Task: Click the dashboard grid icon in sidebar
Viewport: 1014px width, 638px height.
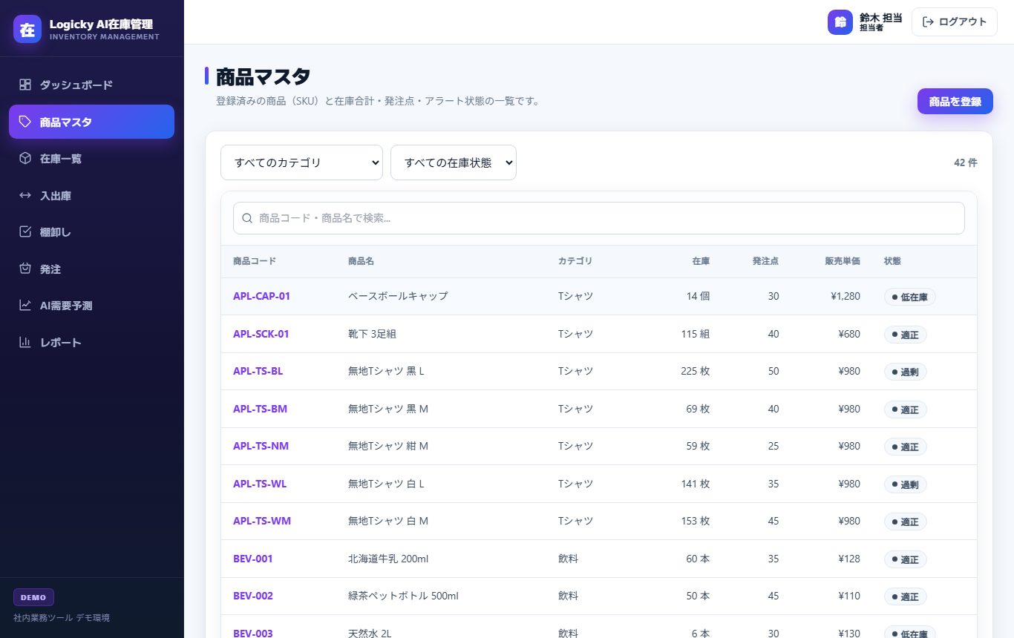Action: (25, 85)
